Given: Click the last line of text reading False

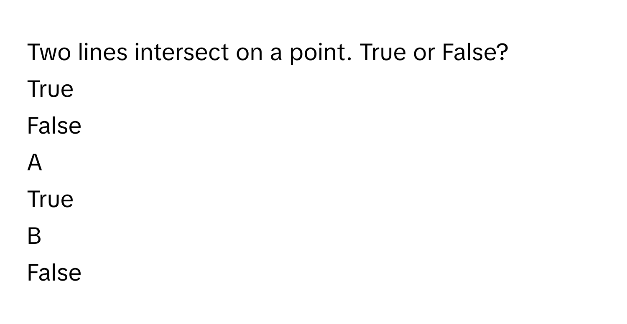Looking at the screenshot, I should pyautogui.click(x=54, y=273).
